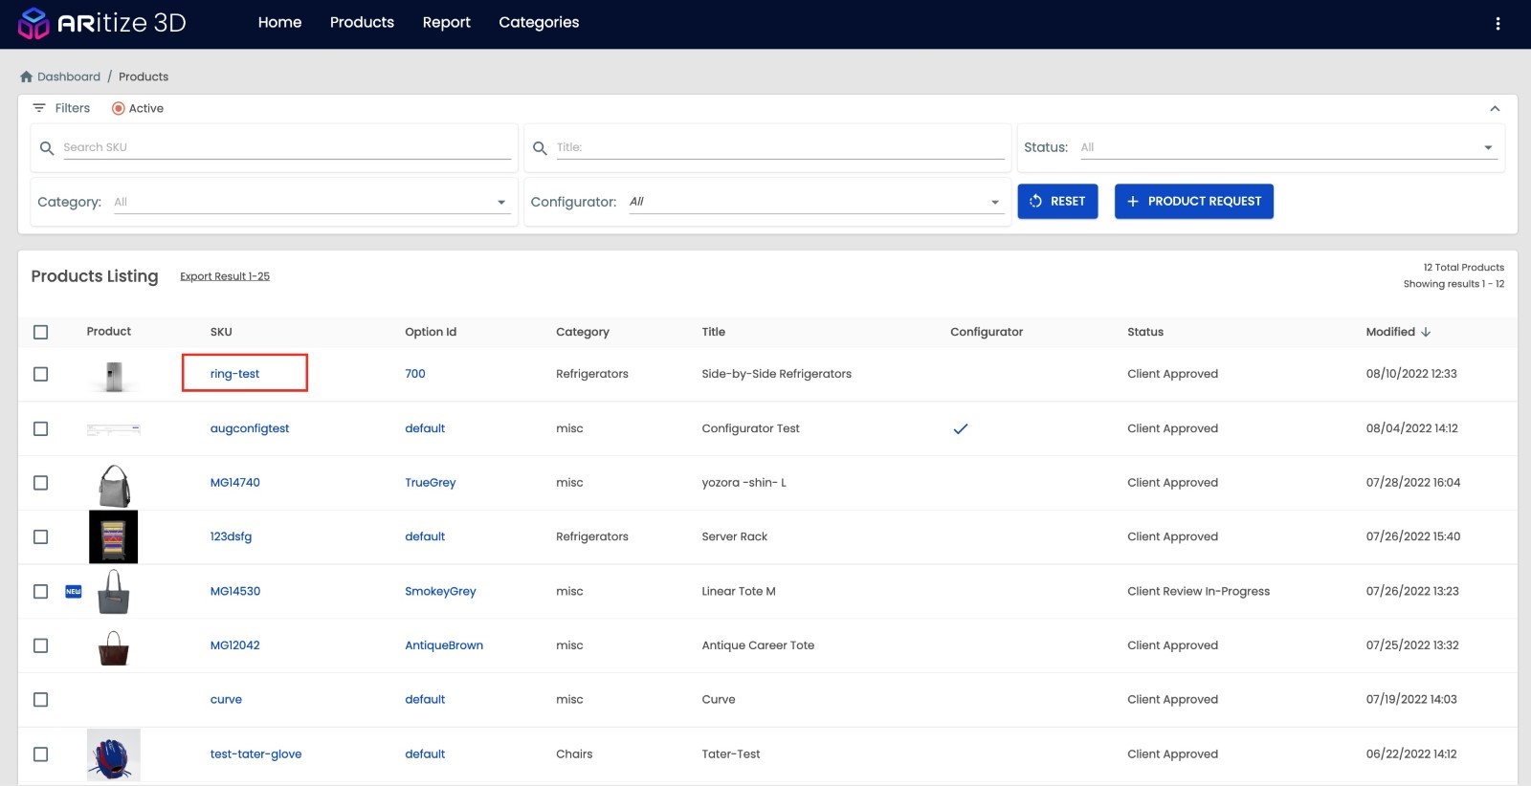1531x786 pixels.
Task: Check the augconfigtest row checkbox
Action: 40,428
